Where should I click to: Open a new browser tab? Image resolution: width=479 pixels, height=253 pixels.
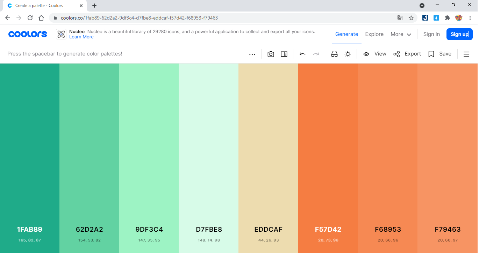pyautogui.click(x=94, y=6)
